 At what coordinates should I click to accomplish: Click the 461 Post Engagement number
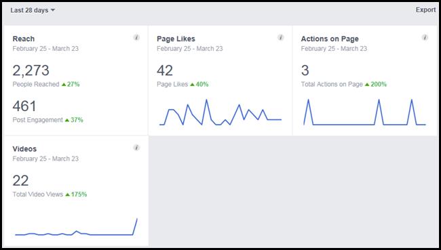pos(24,106)
